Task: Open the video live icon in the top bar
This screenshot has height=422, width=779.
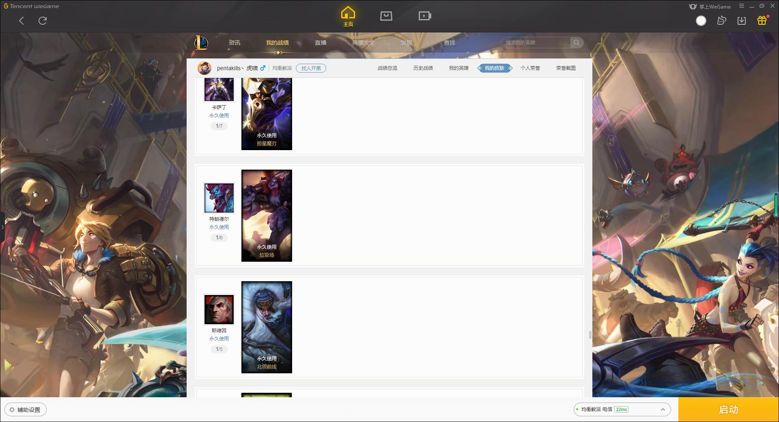Action: (425, 16)
